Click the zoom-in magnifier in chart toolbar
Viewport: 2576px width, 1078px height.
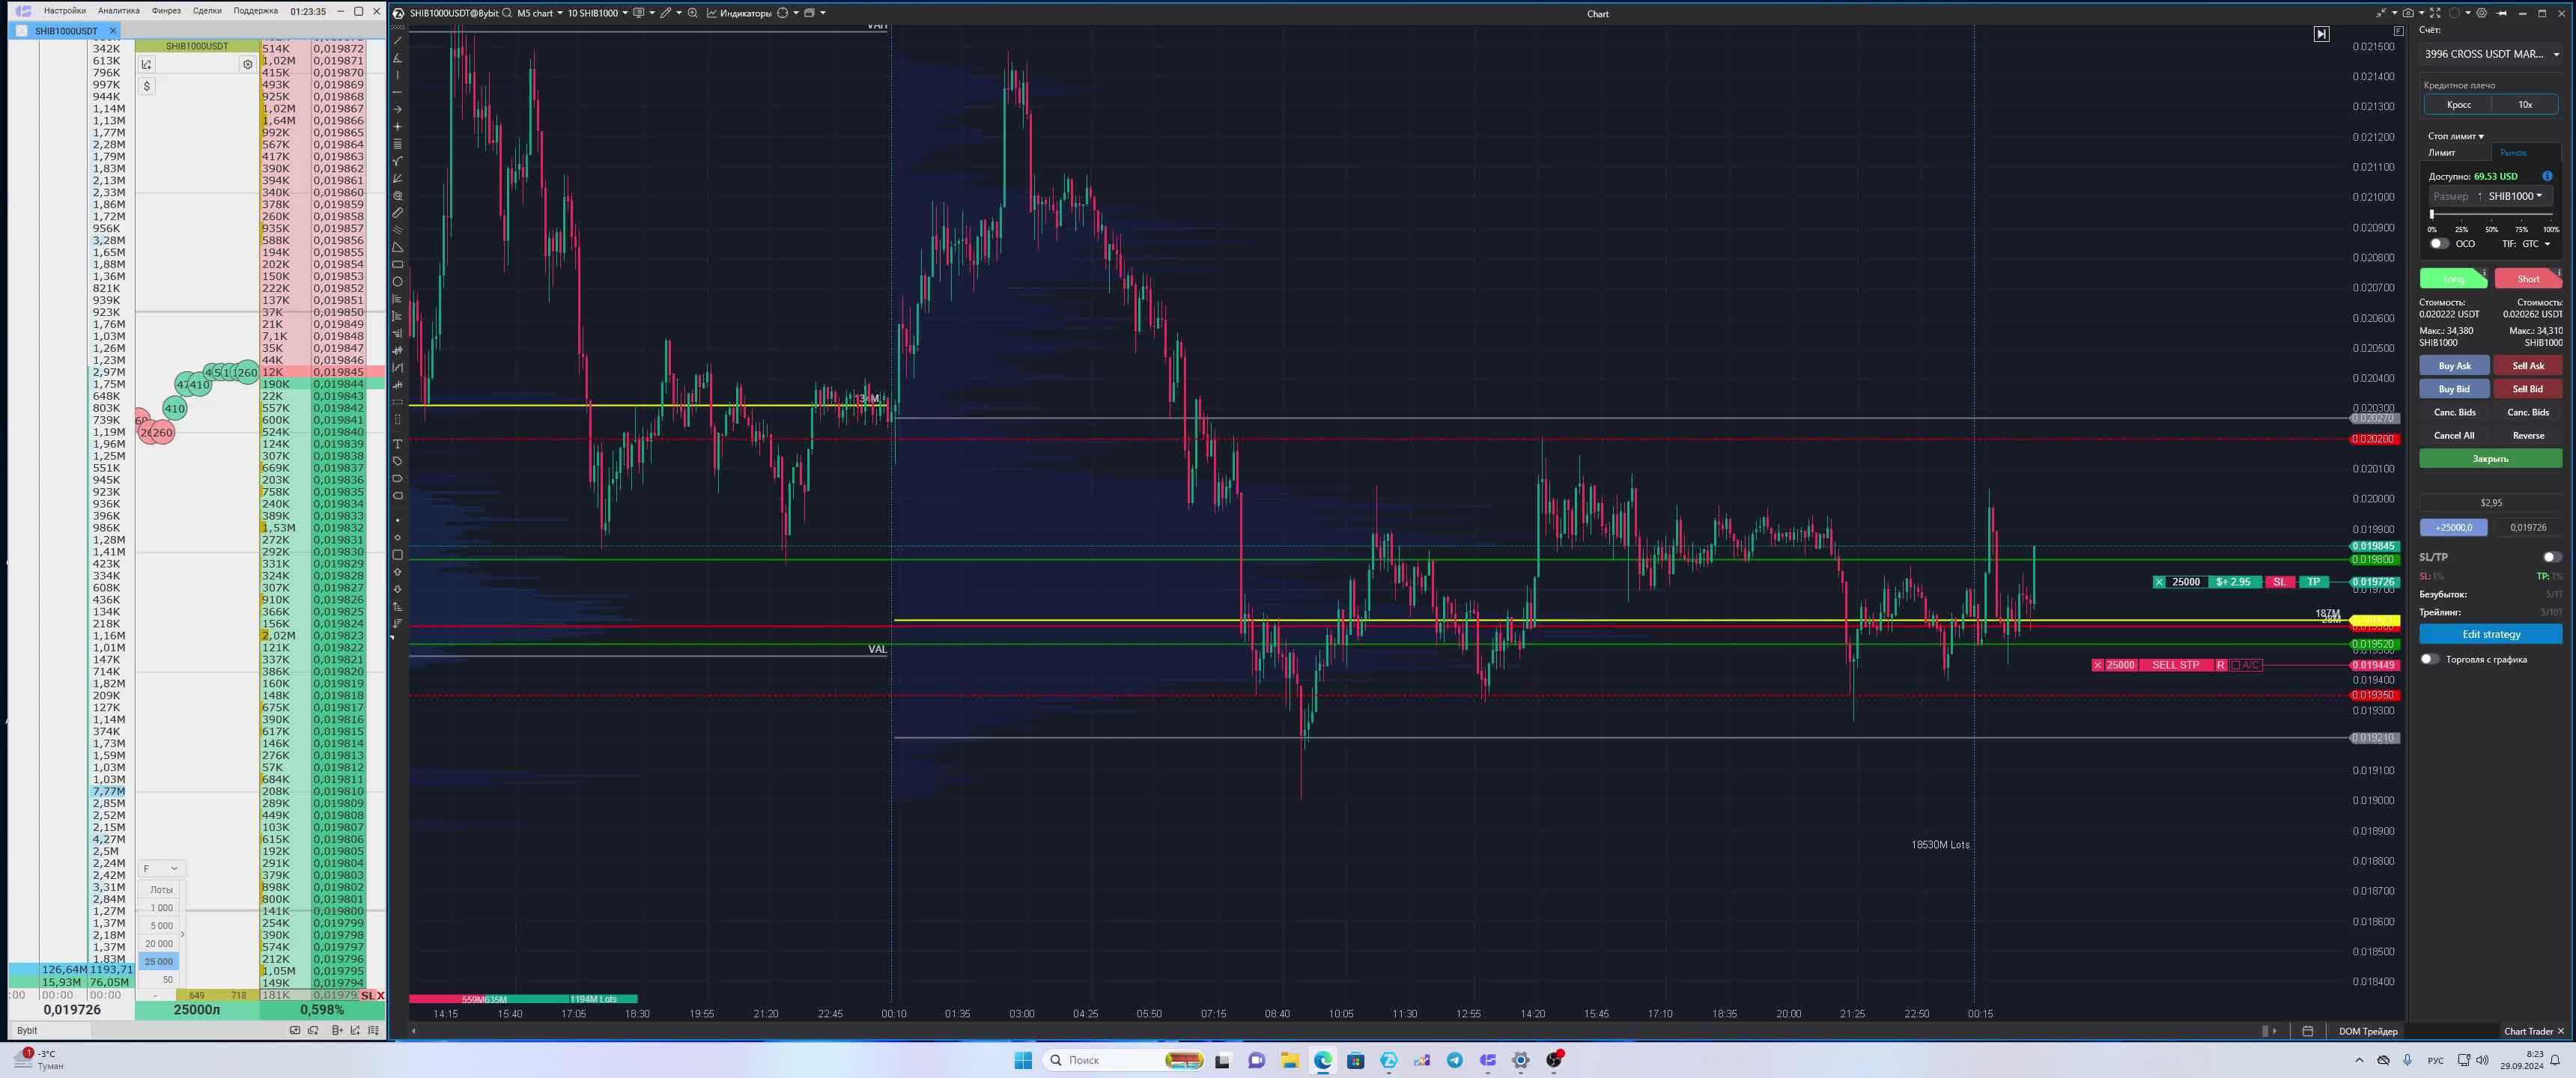point(692,13)
